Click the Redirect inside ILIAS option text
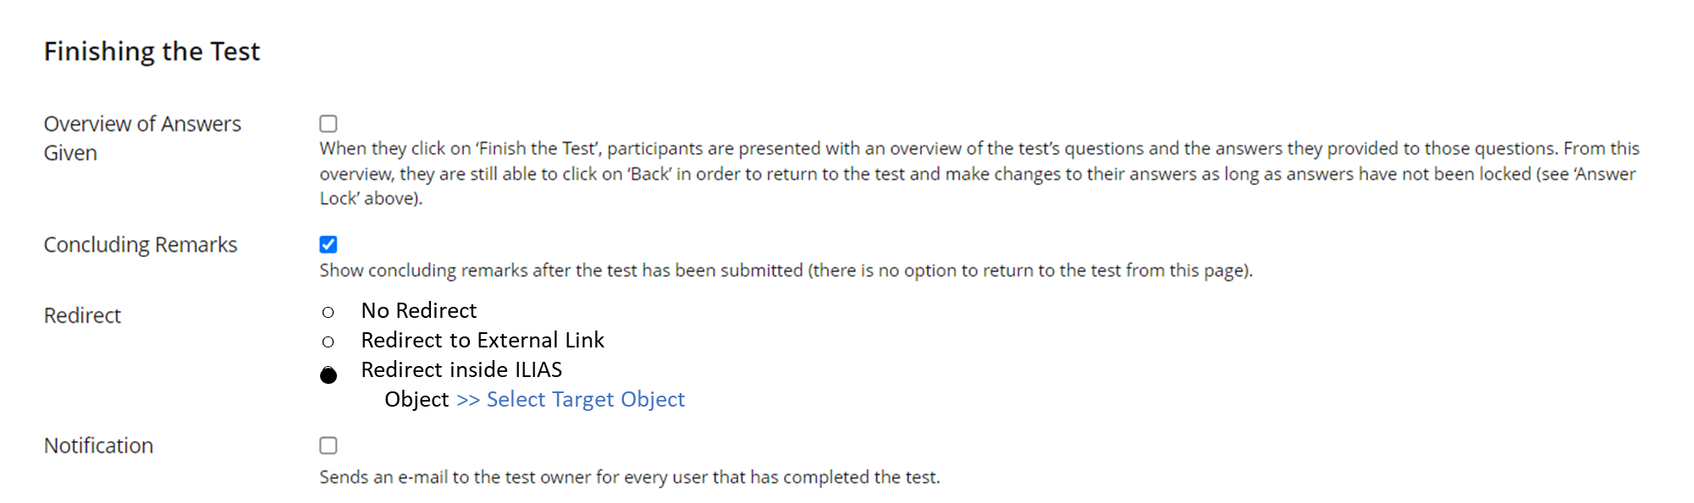Screen dimensions: 1694x503 pos(461,369)
